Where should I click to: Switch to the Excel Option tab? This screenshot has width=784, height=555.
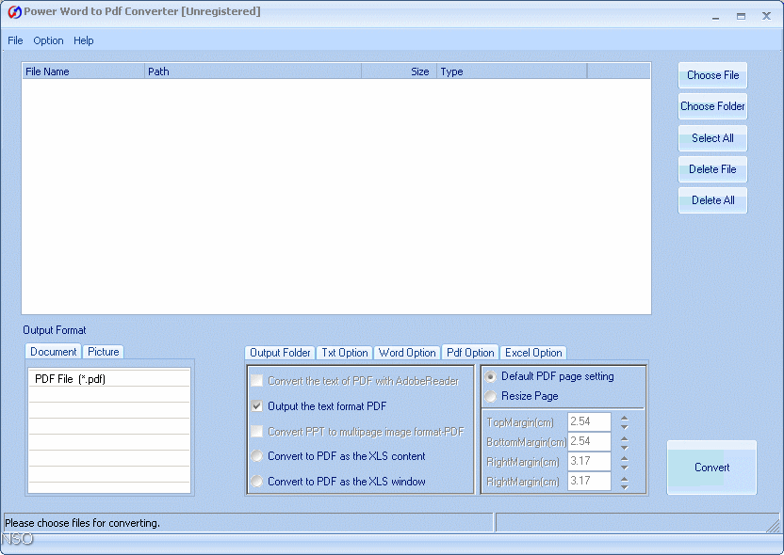[x=533, y=353]
